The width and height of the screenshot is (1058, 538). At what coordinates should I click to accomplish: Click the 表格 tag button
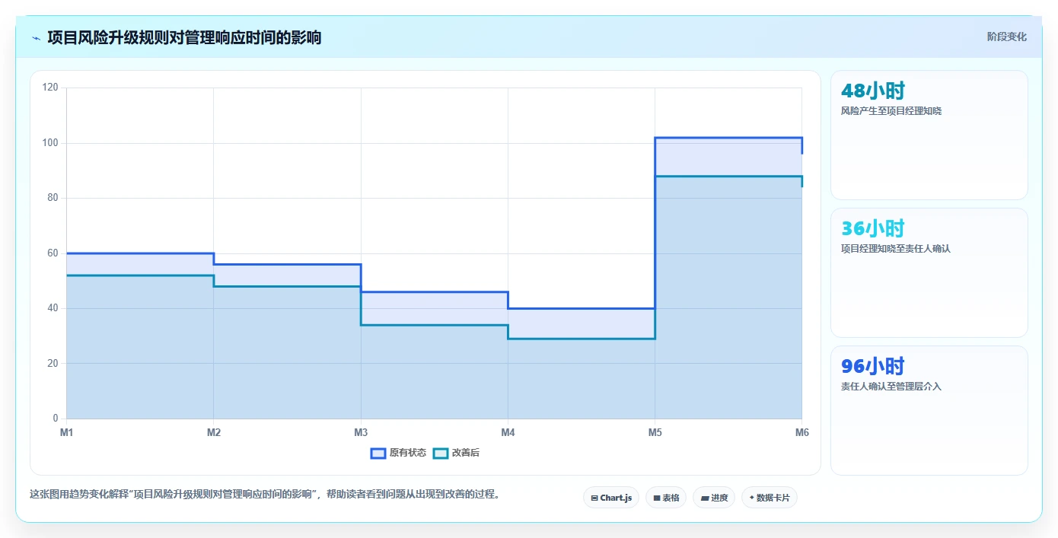(x=666, y=498)
